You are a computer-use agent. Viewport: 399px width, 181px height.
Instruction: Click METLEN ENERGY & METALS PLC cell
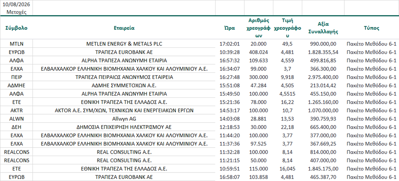pyautogui.click(x=124, y=44)
